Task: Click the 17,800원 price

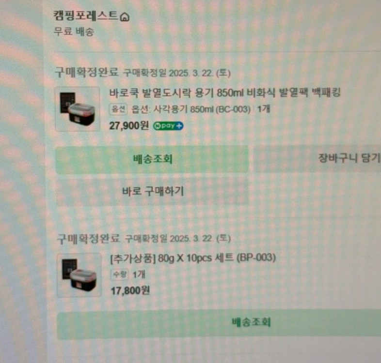Action: point(130,290)
